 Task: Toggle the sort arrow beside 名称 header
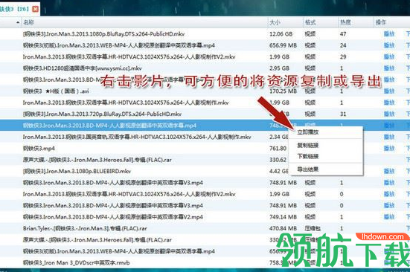click(x=18, y=22)
